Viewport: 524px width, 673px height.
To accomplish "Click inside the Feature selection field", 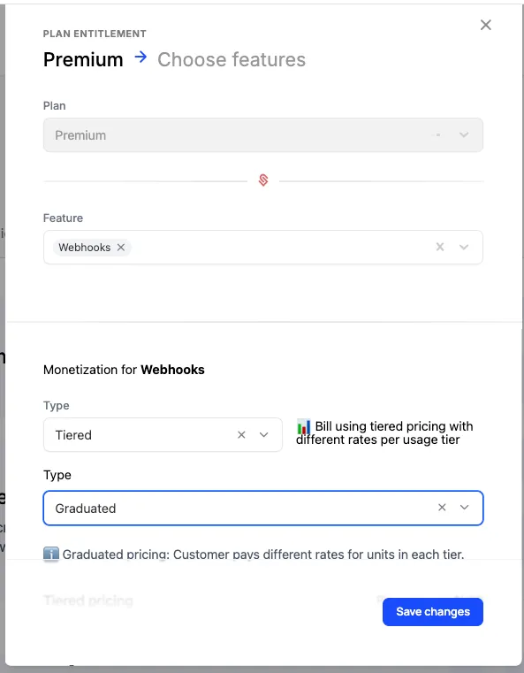I will pos(262,248).
